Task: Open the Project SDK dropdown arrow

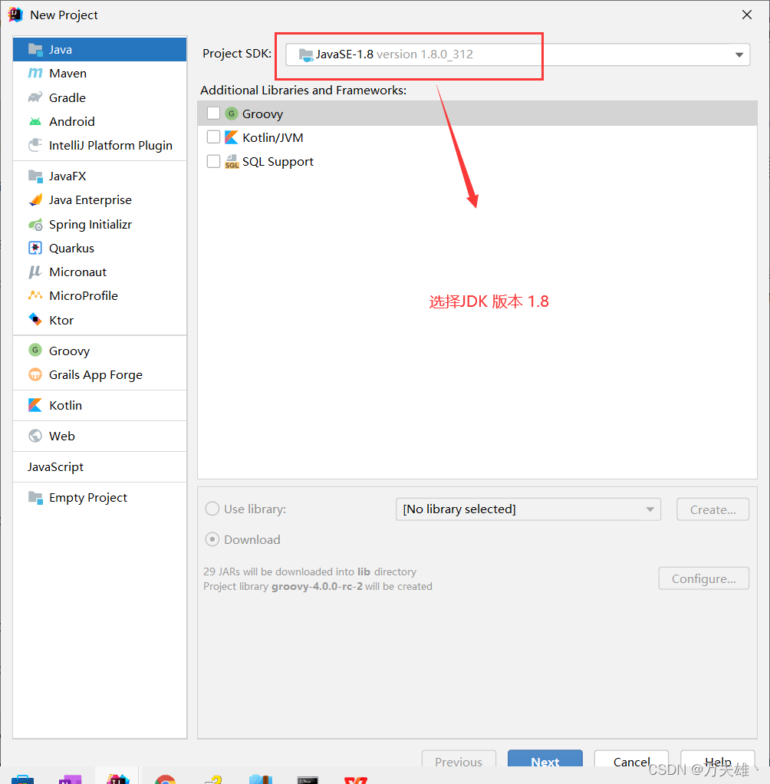Action: (739, 55)
